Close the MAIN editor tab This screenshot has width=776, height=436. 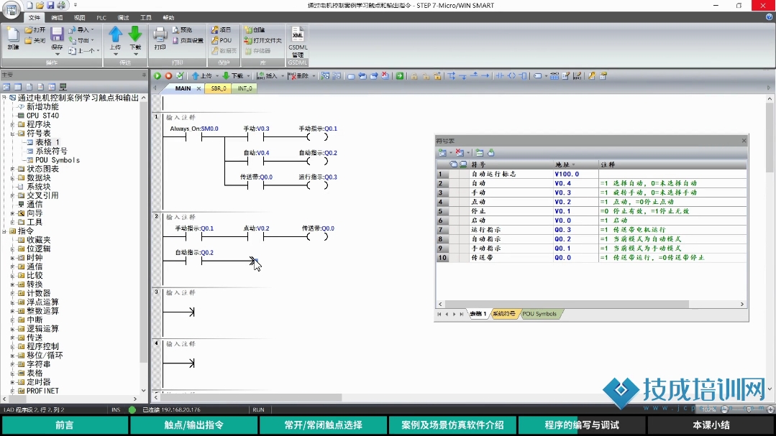pos(198,88)
